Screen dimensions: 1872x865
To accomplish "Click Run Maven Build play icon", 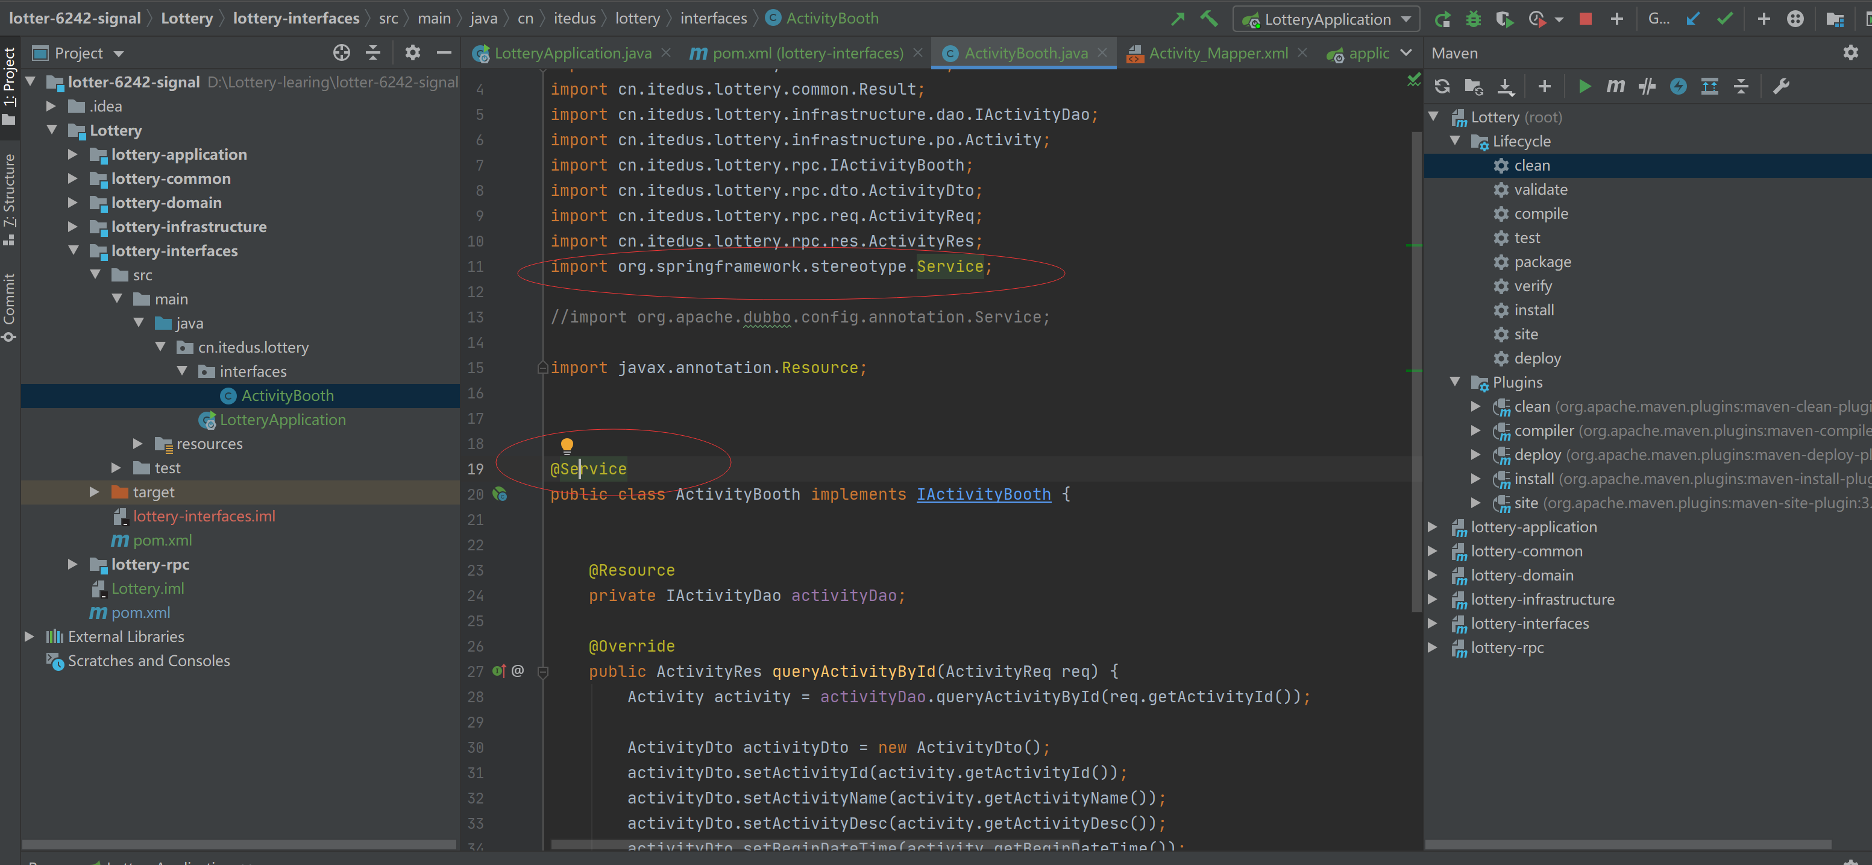I will [1585, 87].
